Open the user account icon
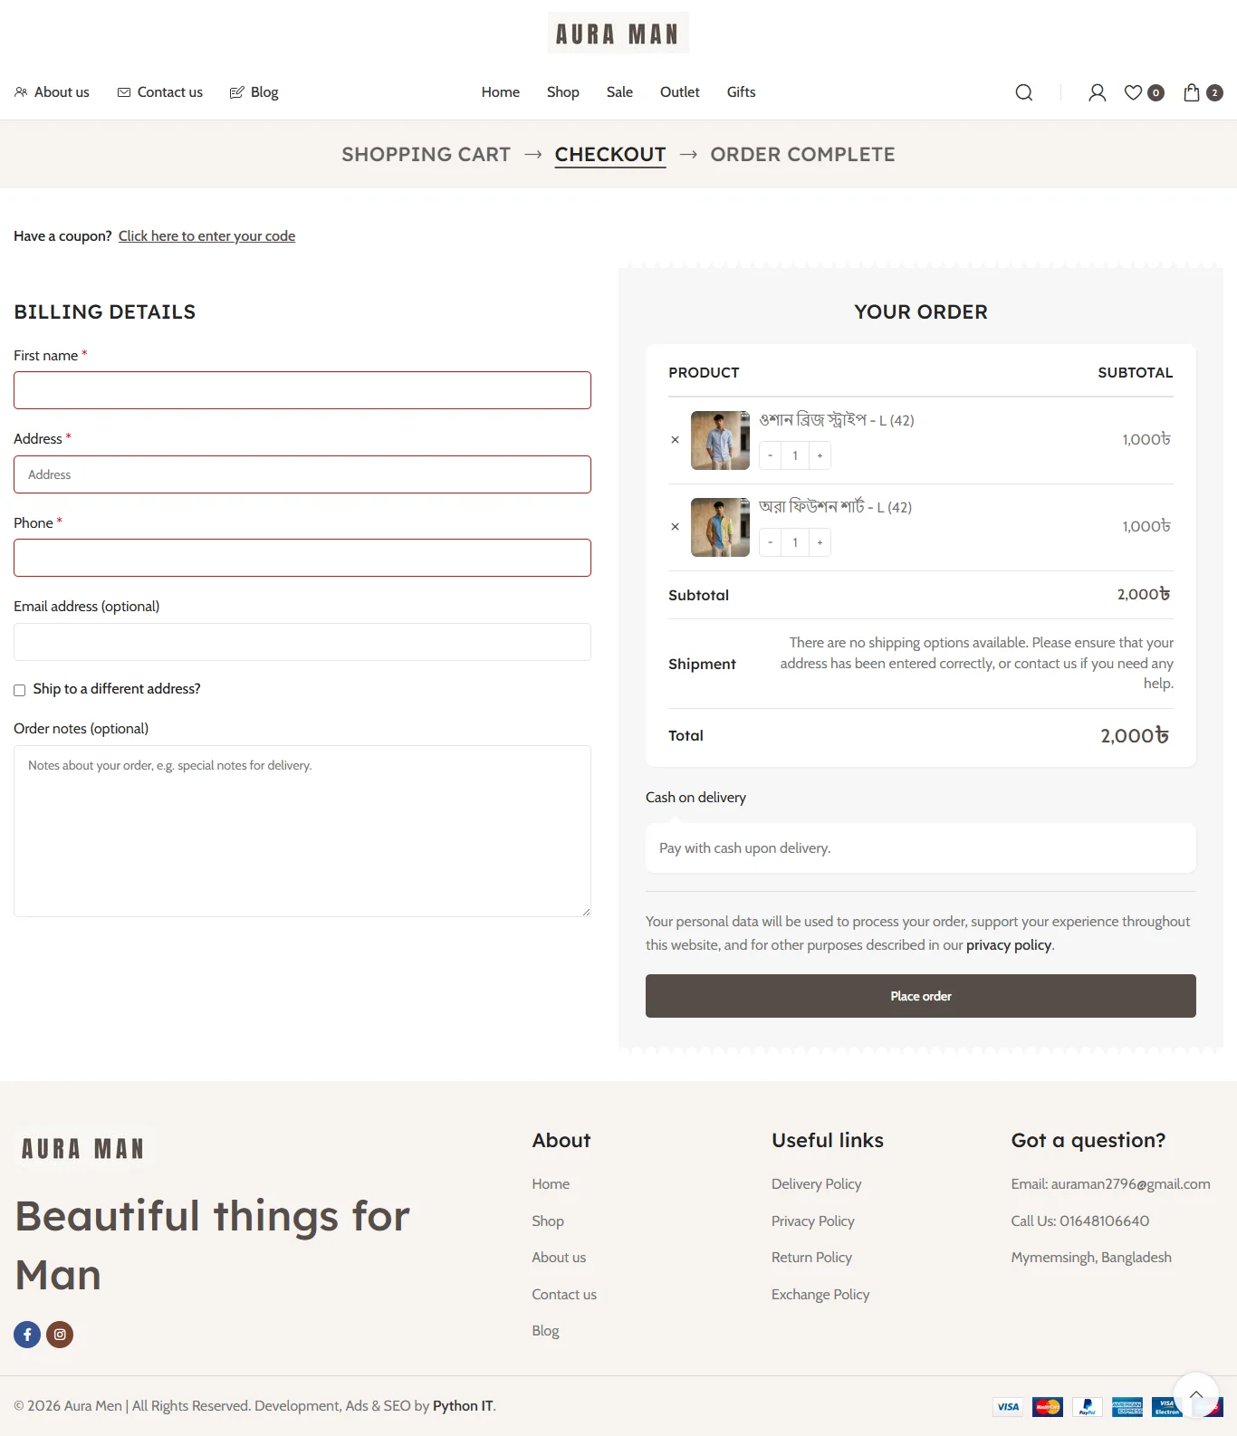The width and height of the screenshot is (1237, 1436). 1097,92
